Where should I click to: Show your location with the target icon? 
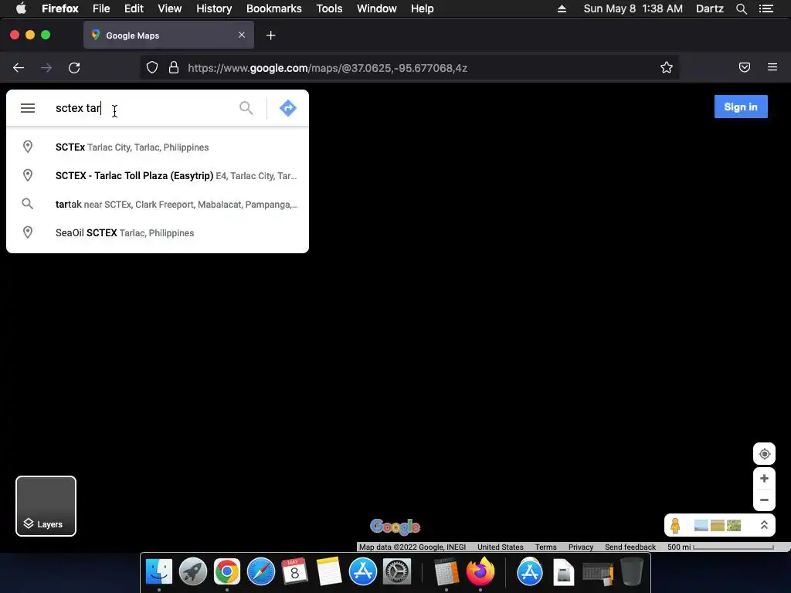click(764, 454)
